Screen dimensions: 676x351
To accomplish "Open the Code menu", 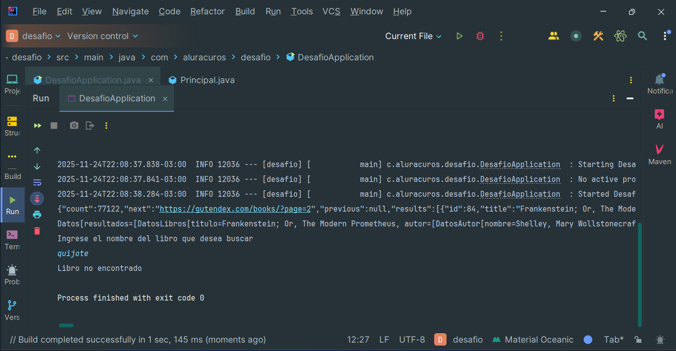I will tap(170, 11).
